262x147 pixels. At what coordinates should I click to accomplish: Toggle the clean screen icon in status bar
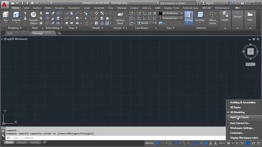[x=253, y=143]
